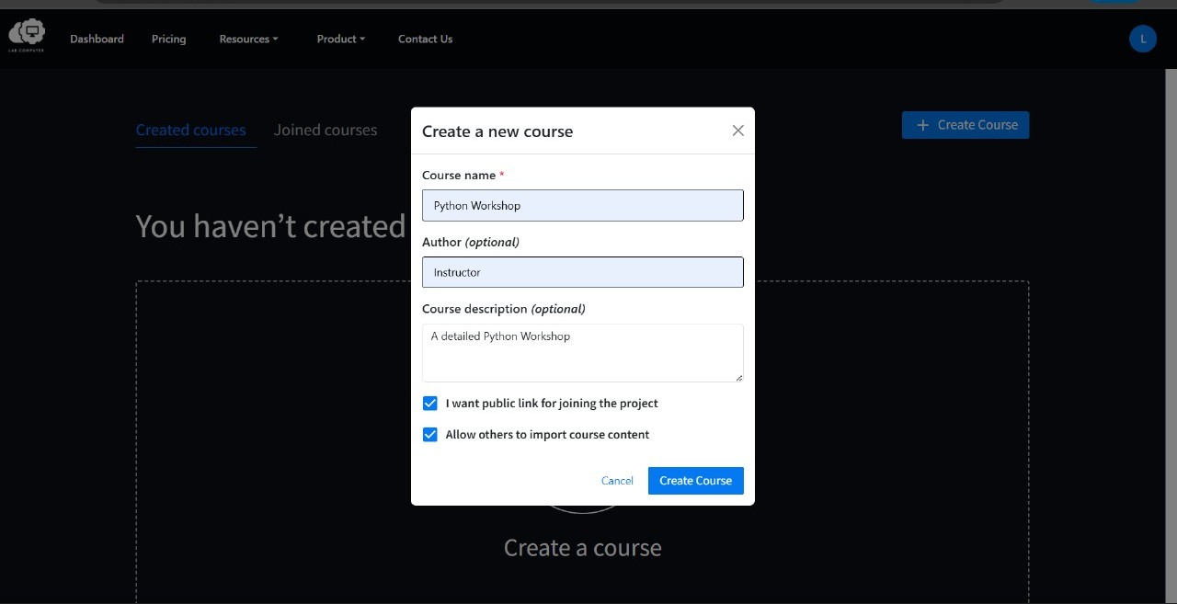
Task: Click the plus Create Course button in page header
Action: (966, 125)
